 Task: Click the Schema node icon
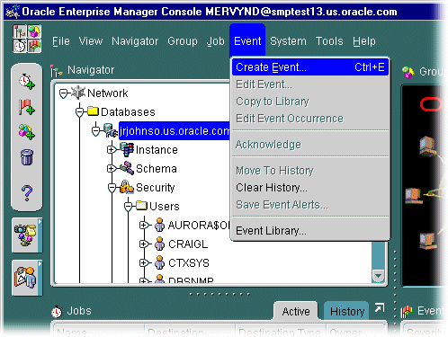tap(127, 168)
